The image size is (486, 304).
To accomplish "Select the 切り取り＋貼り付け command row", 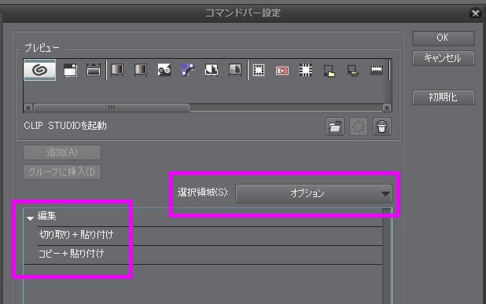I will click(210, 236).
